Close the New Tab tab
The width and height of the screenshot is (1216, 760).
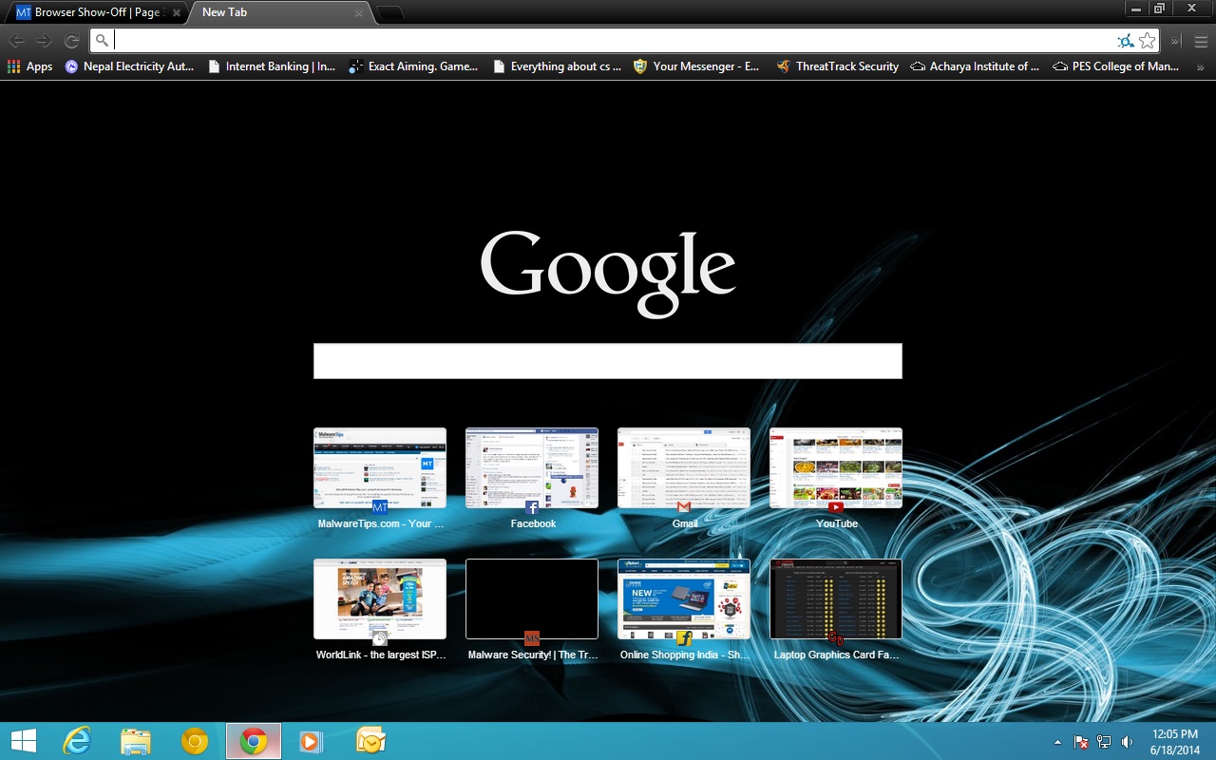coord(358,13)
